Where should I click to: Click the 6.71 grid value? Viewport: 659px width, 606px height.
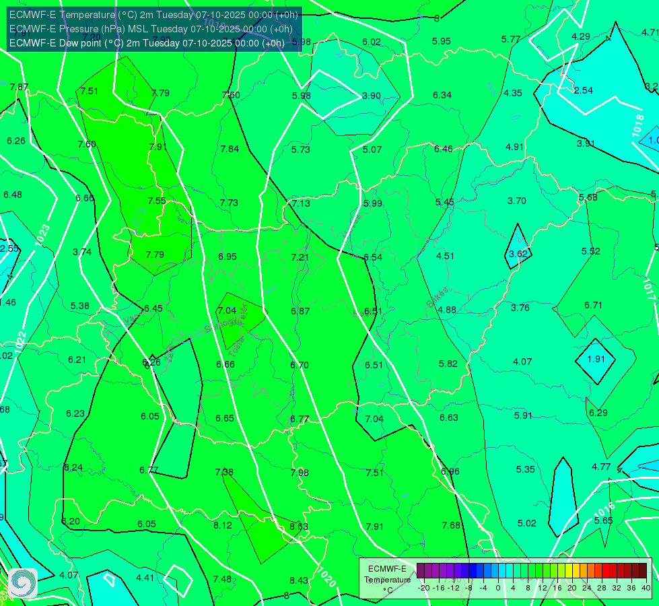coord(593,305)
